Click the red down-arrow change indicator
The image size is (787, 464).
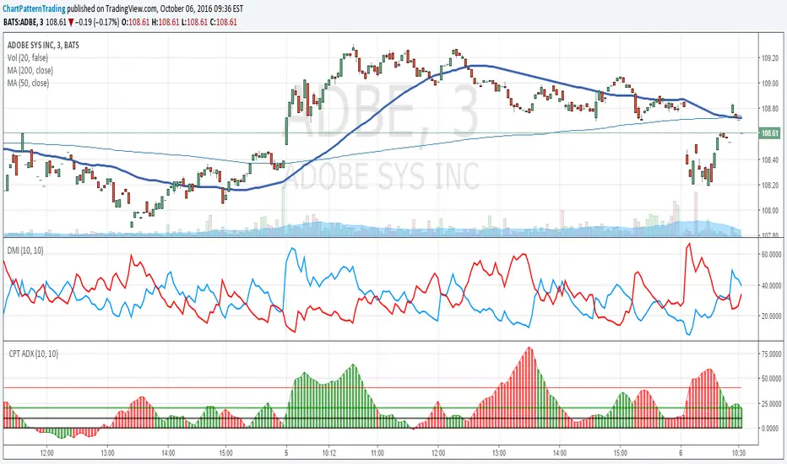[x=71, y=22]
